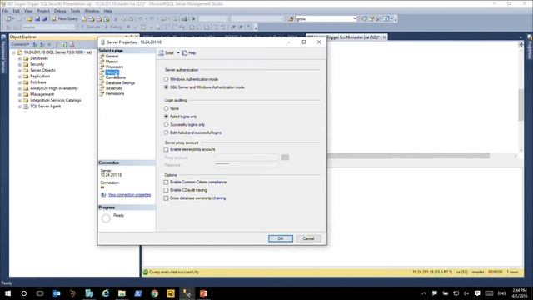The width and height of the screenshot is (533, 300).
Task: Click the start debugging play icon
Action: 194,18
